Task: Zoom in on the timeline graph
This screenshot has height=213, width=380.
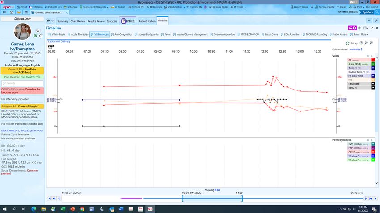Action: 371,43
